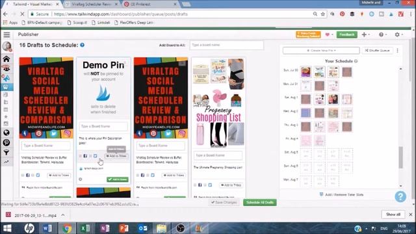The image size is (416, 234).
Task: Open the globe icon in left sidebar
Action: click(6, 133)
